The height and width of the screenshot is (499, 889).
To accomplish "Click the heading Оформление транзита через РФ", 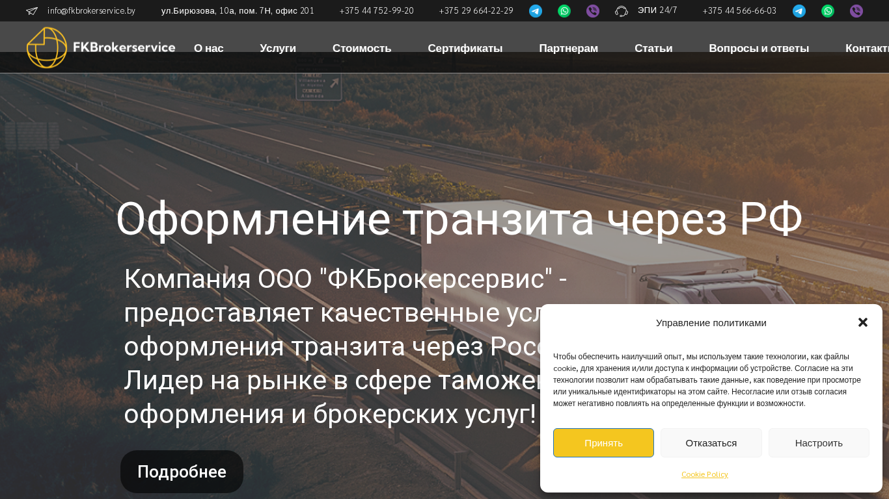I will (459, 219).
